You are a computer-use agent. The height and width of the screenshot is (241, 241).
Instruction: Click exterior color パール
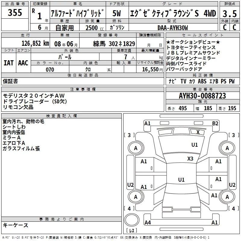(65, 57)
